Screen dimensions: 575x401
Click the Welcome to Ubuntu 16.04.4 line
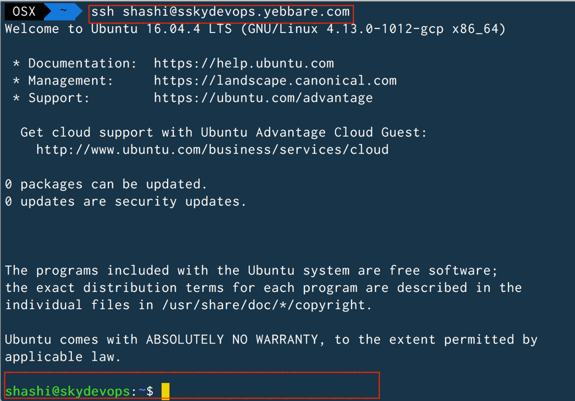pos(255,29)
